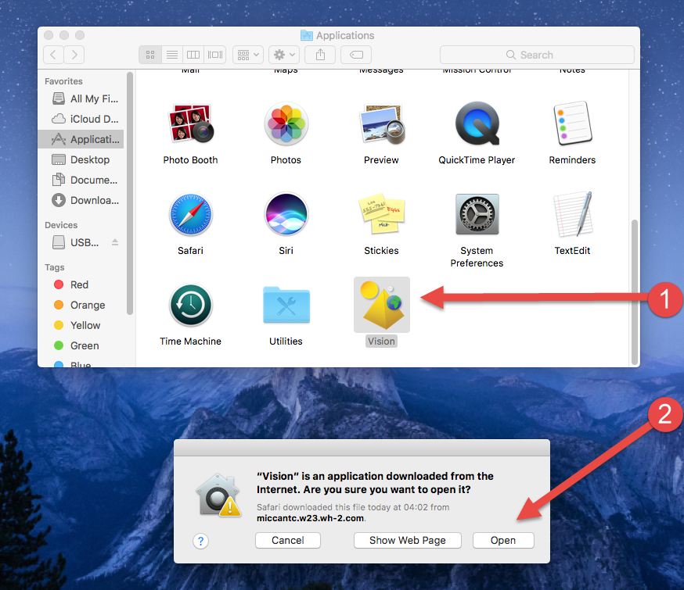Go forward in Finder history
The height and width of the screenshot is (590, 684).
tap(74, 55)
